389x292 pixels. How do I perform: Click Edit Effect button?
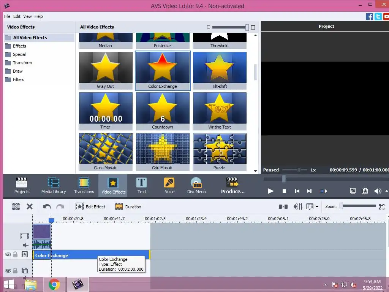[x=90, y=206]
